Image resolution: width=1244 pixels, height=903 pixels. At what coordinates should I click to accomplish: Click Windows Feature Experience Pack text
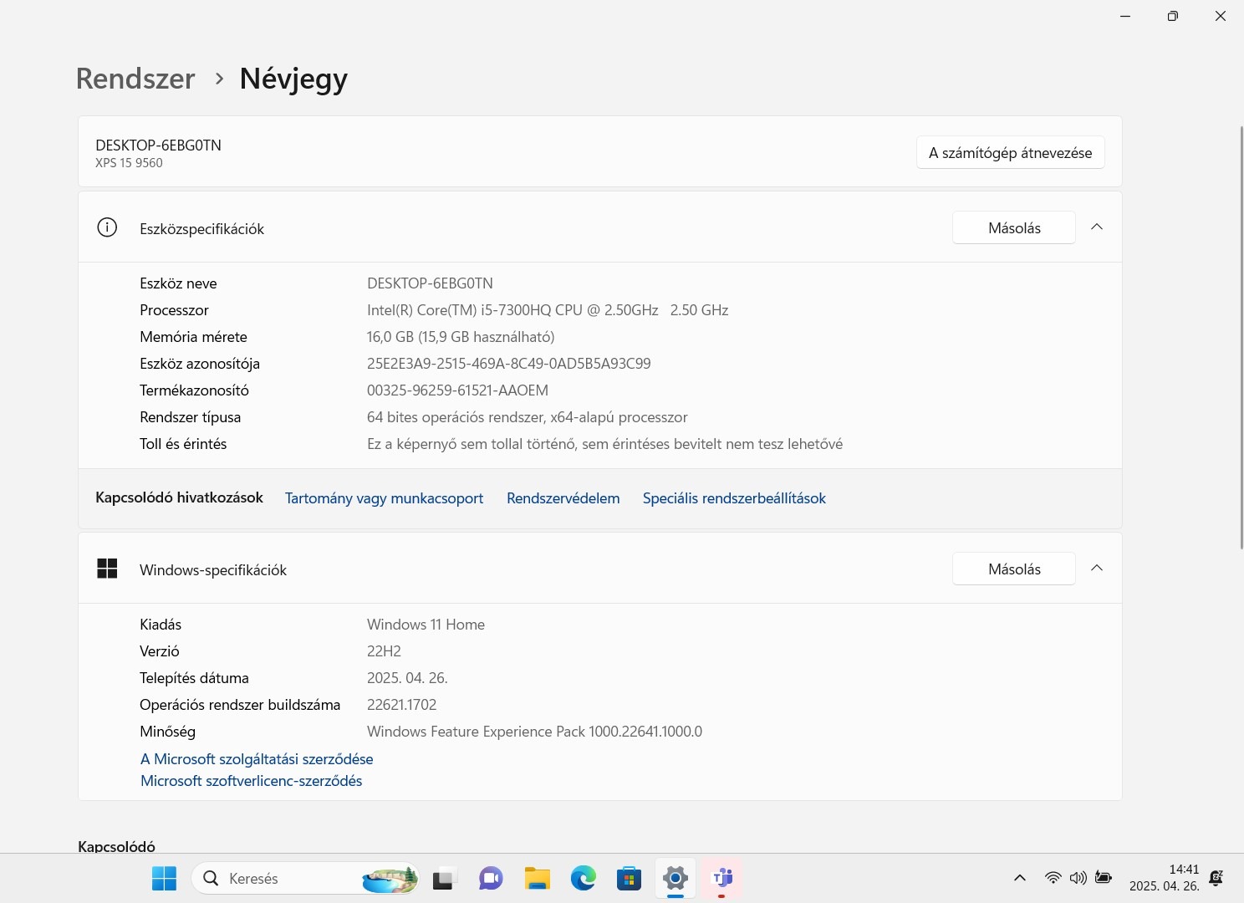[534, 732]
